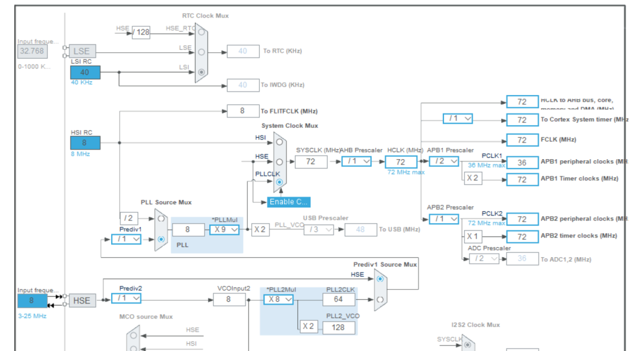Choose PLLCLK as System Clock Mux source
The height and width of the screenshot is (351, 642).
[279, 182]
